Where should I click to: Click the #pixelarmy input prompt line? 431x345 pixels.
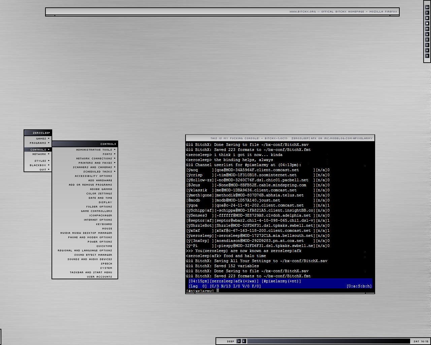click(280, 290)
